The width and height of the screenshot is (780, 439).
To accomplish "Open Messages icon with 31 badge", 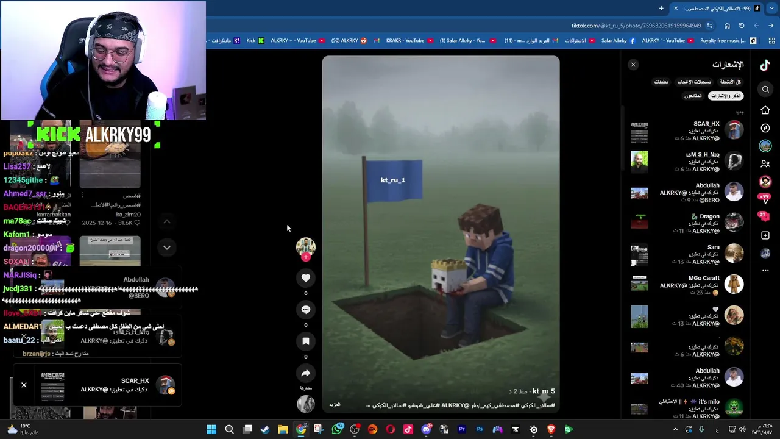I will [x=765, y=216].
